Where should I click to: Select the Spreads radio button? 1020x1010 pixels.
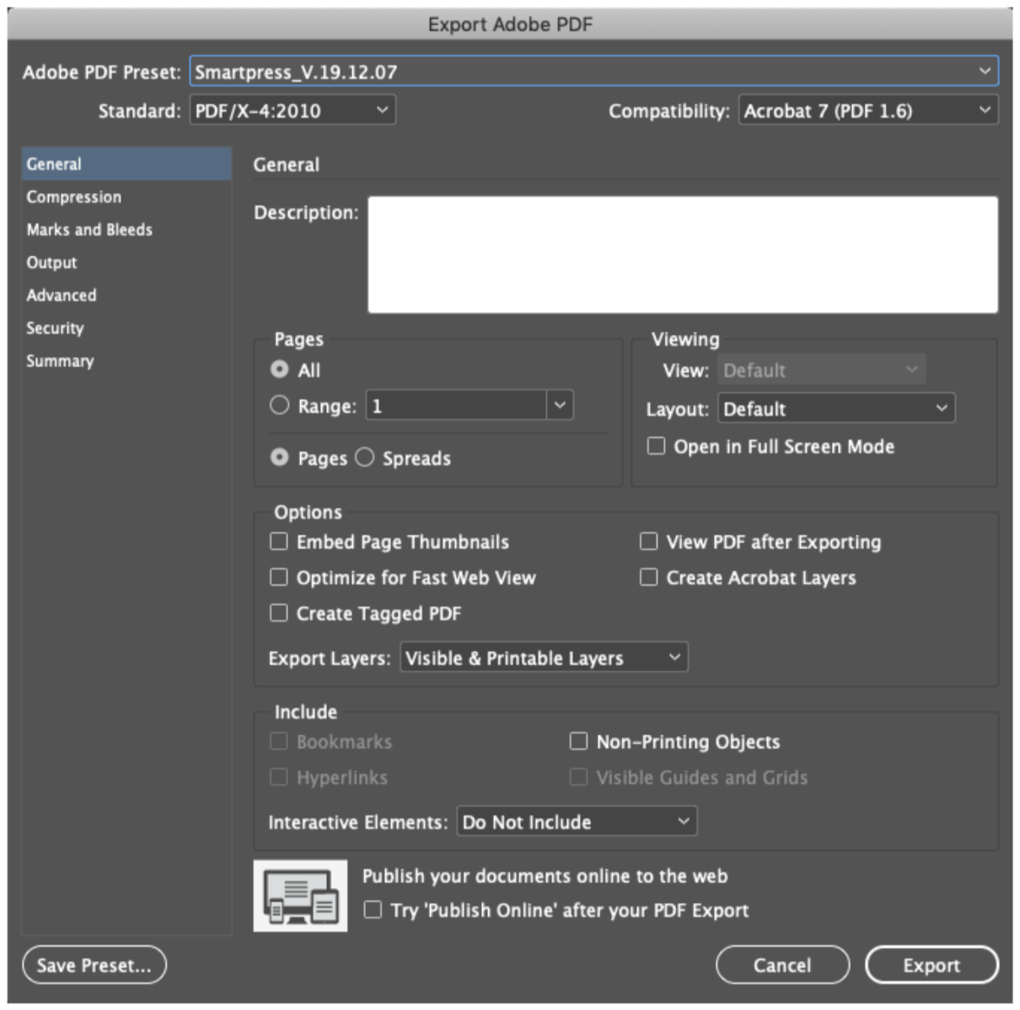[x=364, y=458]
